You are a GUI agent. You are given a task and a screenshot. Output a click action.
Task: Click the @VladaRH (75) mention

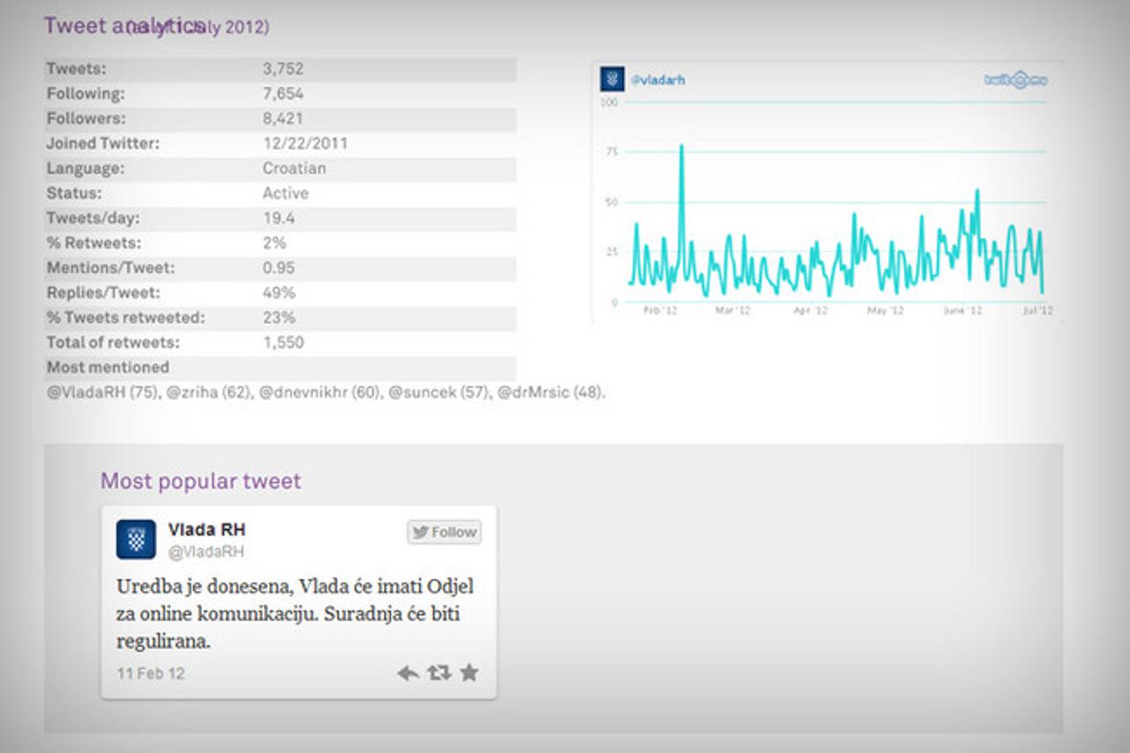(101, 393)
